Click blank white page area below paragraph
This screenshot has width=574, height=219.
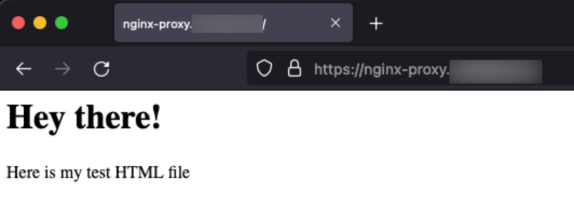coord(287,201)
